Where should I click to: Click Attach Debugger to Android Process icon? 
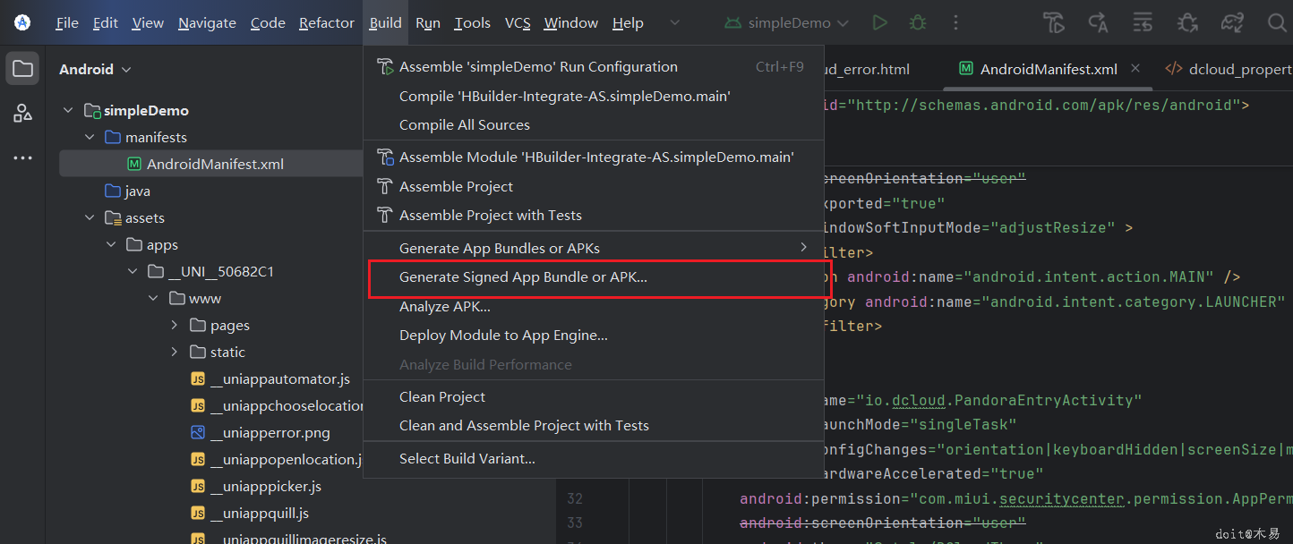tap(1186, 23)
